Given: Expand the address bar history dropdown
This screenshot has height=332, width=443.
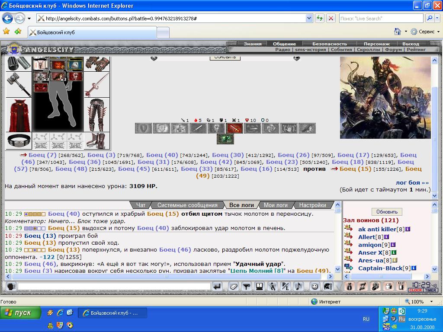Looking at the screenshot, I should pyautogui.click(x=309, y=19).
